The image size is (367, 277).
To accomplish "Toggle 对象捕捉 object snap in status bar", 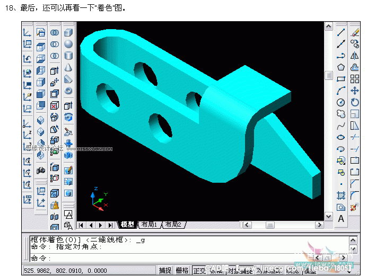I will [x=240, y=271].
